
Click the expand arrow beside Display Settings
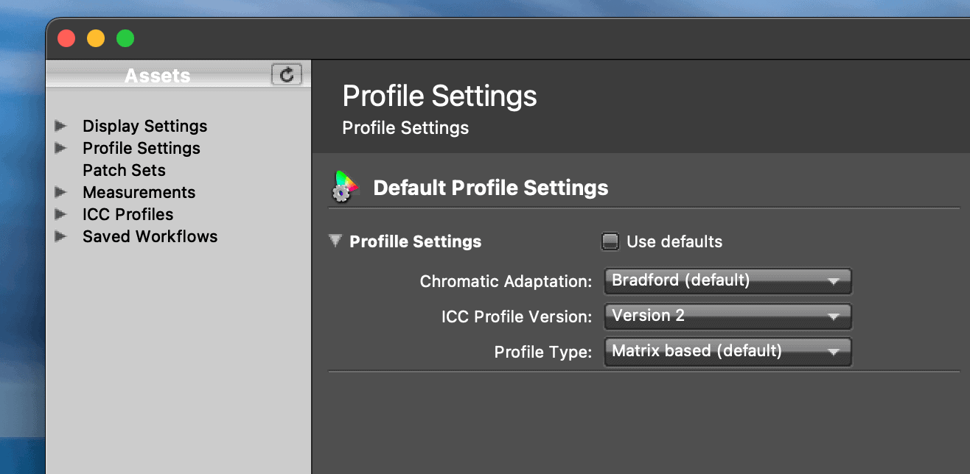click(x=62, y=126)
